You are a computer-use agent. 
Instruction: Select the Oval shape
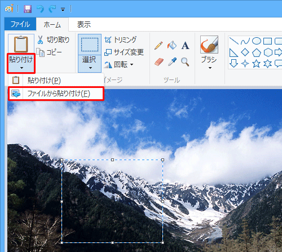(257, 41)
